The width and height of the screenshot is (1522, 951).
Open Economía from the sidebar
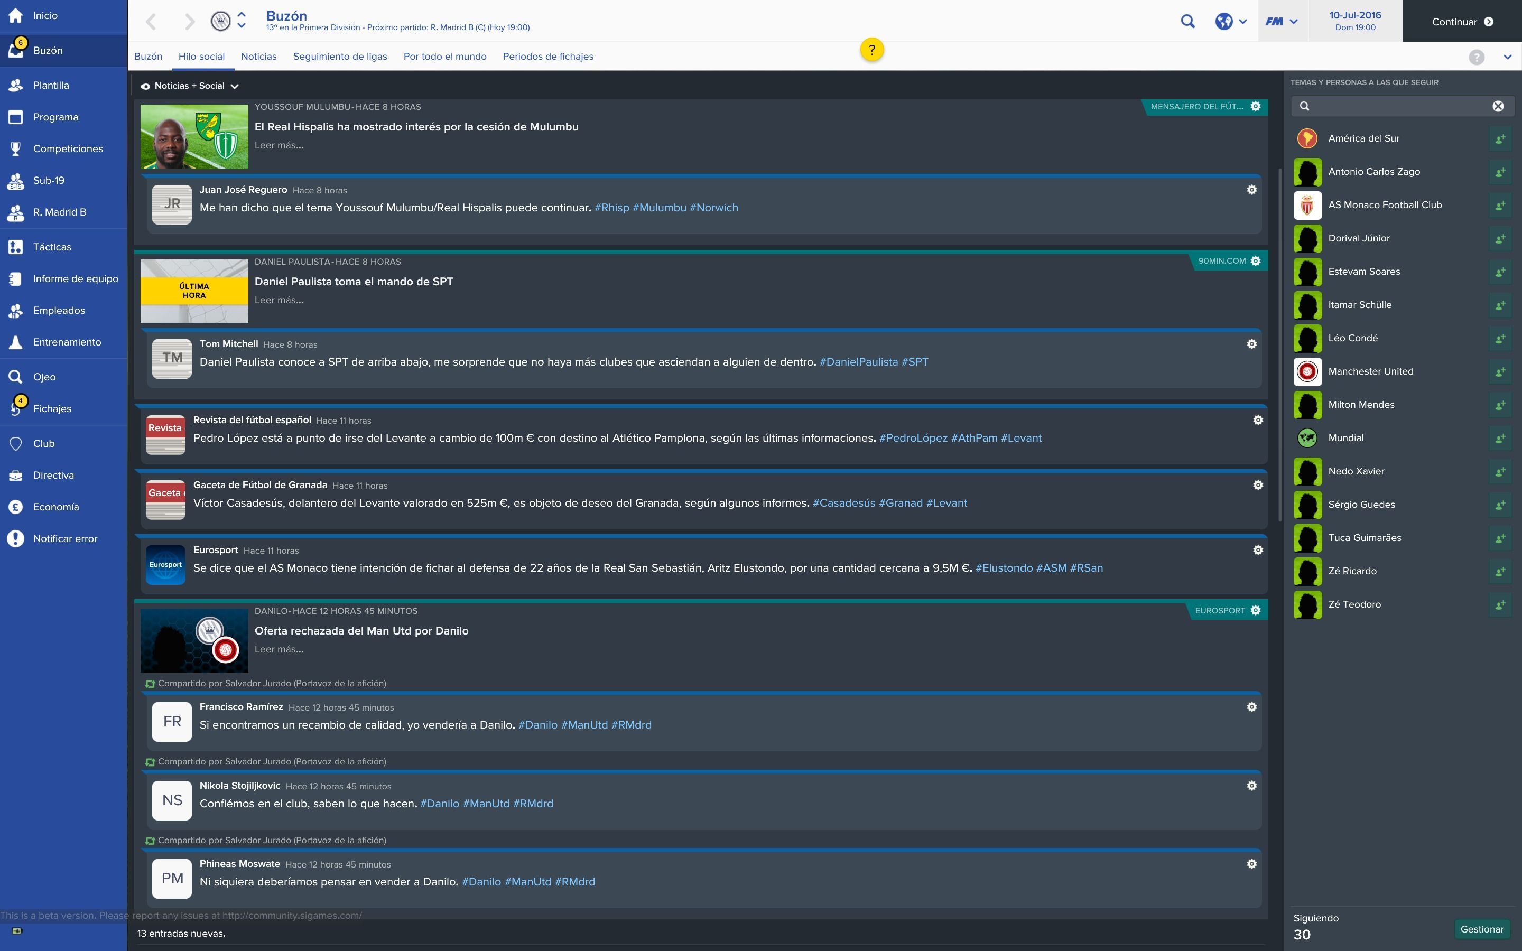pos(55,507)
